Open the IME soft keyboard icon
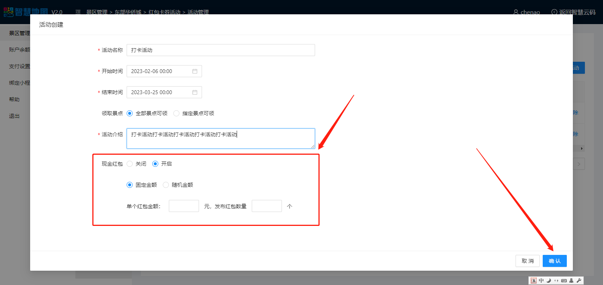 [564, 280]
